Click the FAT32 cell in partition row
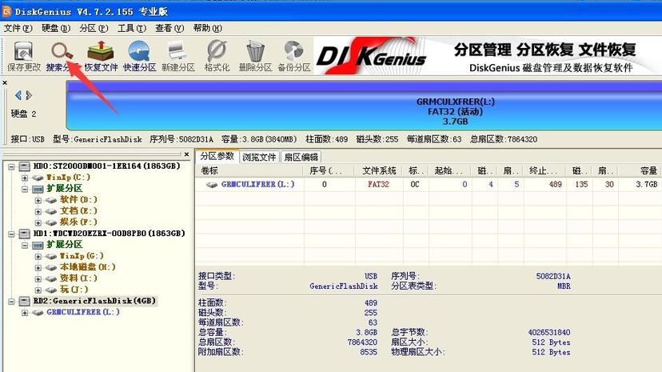Screen dimensions: 662x372 [x=378, y=185]
